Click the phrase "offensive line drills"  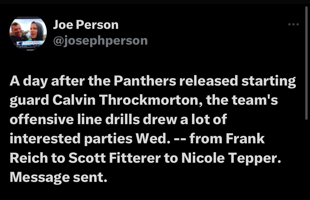pos(75,119)
